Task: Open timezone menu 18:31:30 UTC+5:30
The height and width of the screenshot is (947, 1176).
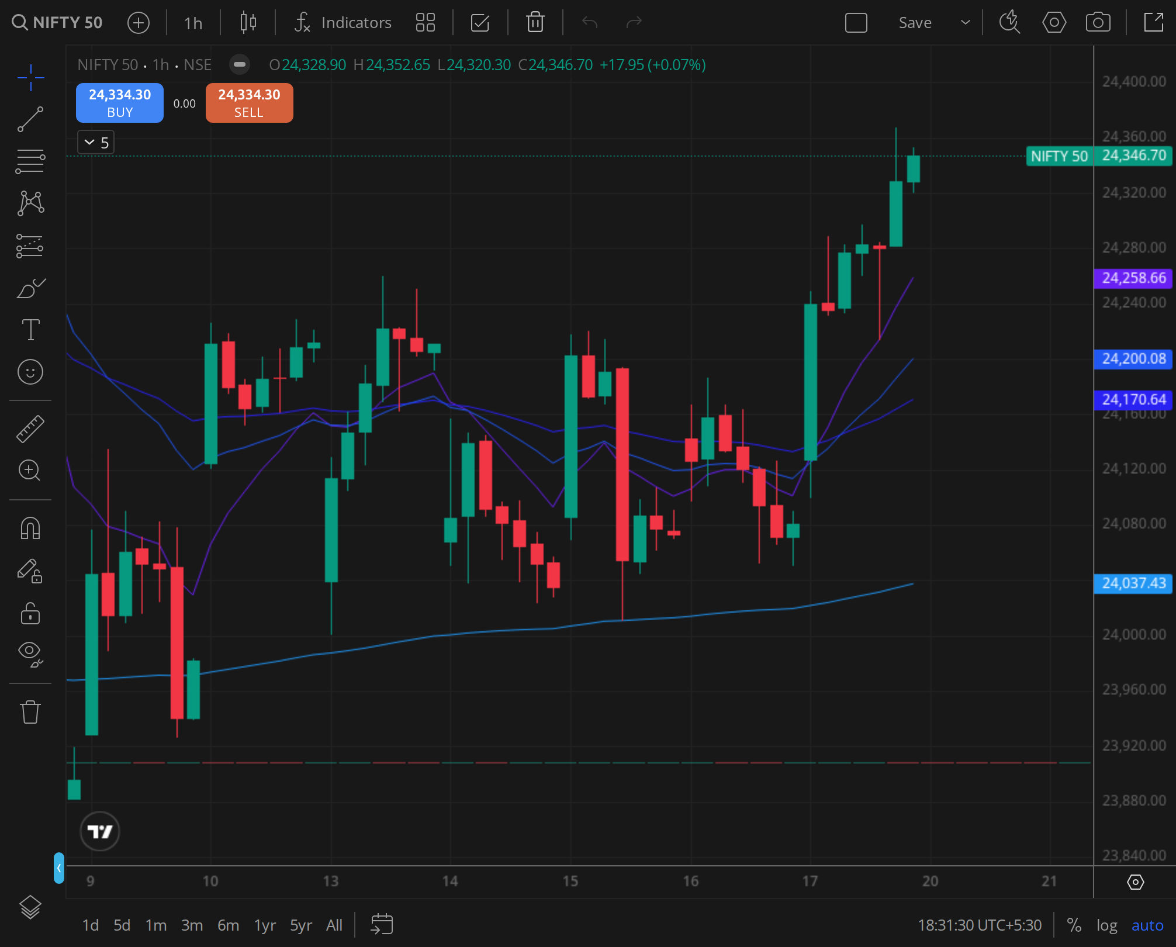Action: coord(980,925)
